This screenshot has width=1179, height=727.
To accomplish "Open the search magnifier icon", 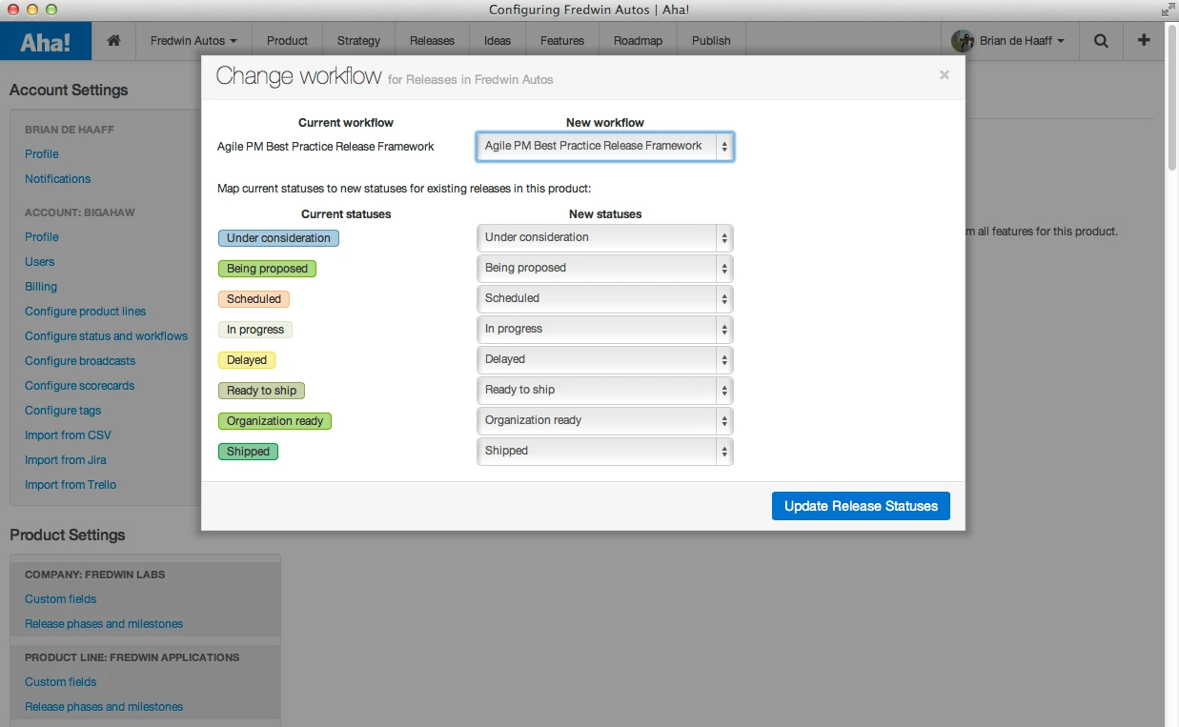I will pos(1101,41).
